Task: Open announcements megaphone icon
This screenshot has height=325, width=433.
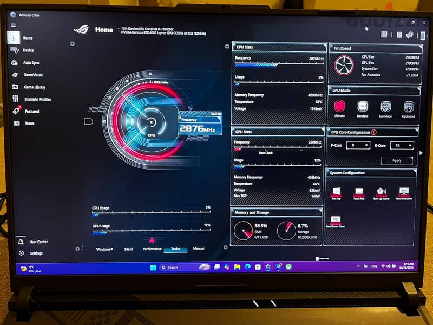Action: (x=410, y=35)
